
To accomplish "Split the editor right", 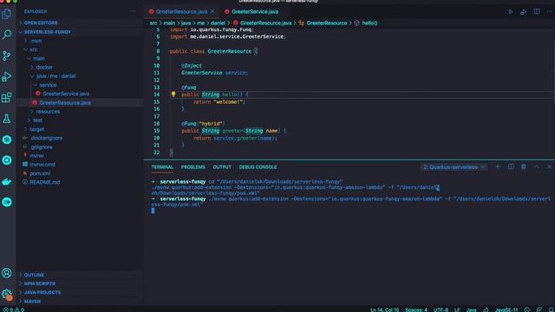I will click(x=537, y=11).
